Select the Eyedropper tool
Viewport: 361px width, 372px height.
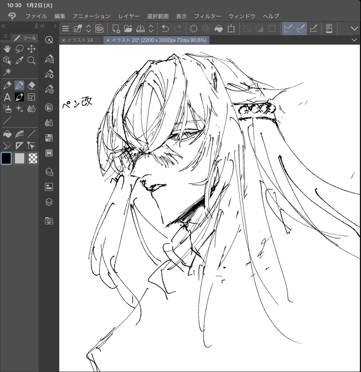coord(19,61)
